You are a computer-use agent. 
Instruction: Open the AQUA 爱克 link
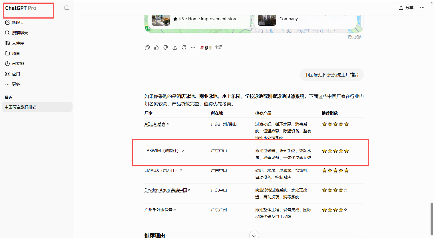pos(156,124)
